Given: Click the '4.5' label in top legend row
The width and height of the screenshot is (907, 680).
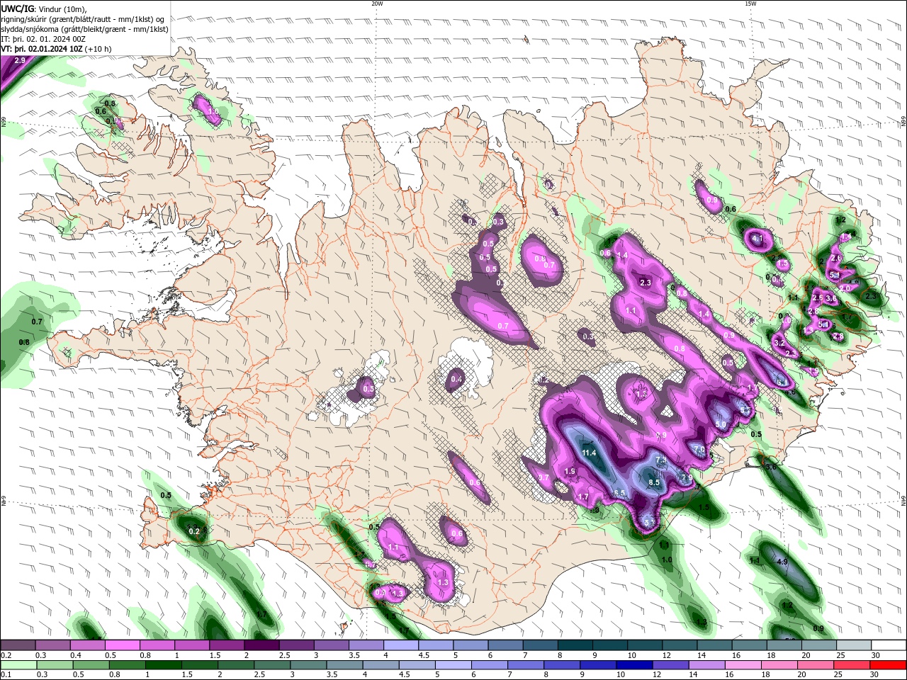Looking at the screenshot, I should (424, 655).
